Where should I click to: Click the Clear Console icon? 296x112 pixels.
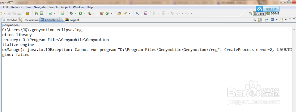point(255,20)
